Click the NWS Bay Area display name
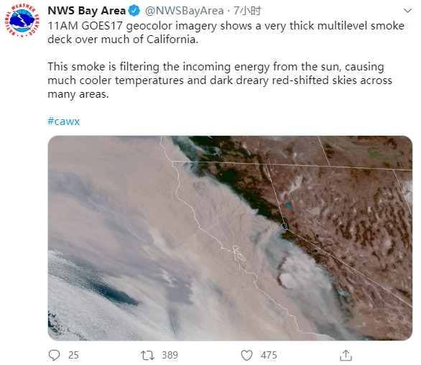Image resolution: width=421 pixels, height=365 pixels. tap(86, 11)
